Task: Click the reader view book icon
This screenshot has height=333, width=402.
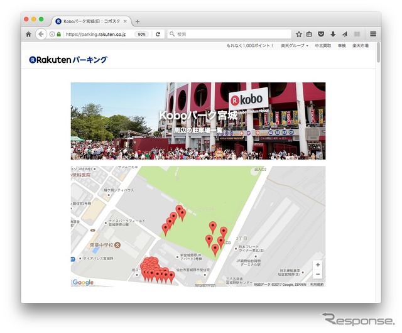Action: pos(357,34)
